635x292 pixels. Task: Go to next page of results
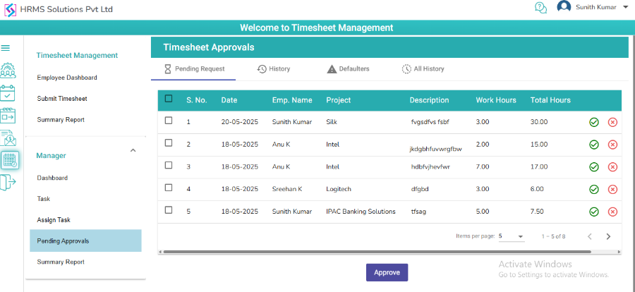coord(608,236)
